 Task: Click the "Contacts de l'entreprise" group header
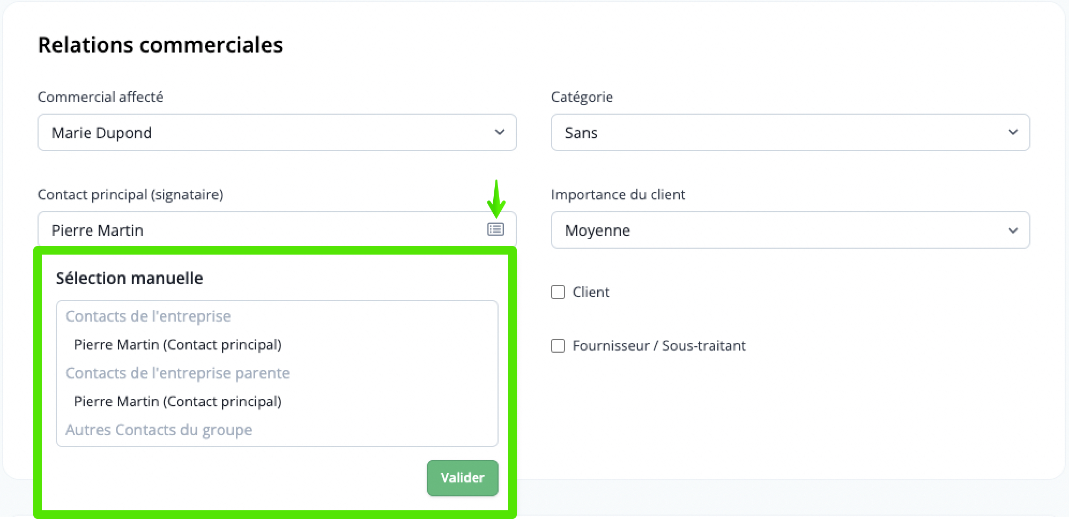148,316
